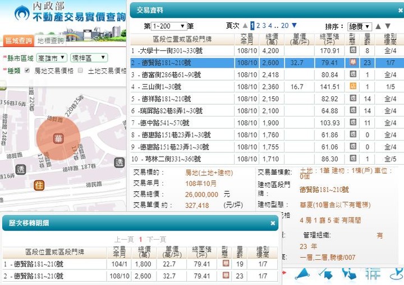Image resolution: width=404 pixels, height=285 pixels.
Task: Click the type icon in row 9 德惠路151巷23弄
Action: [x=353, y=146]
